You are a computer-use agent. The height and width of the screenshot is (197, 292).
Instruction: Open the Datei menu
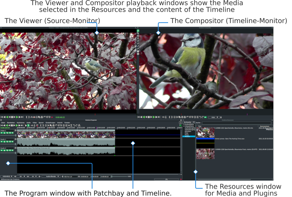[3, 123]
